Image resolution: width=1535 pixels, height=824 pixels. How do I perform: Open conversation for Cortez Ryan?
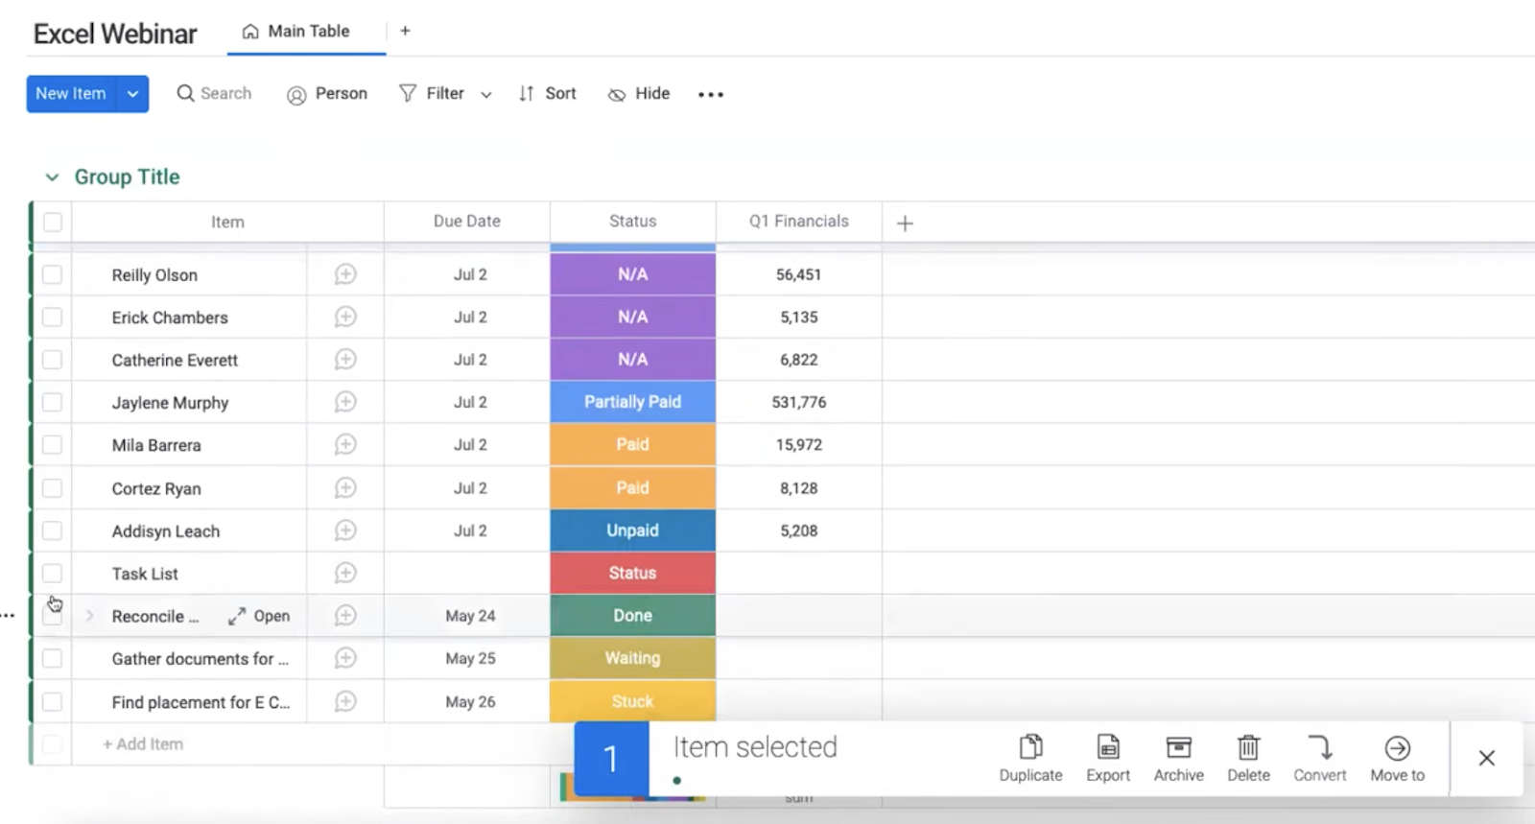pos(345,487)
